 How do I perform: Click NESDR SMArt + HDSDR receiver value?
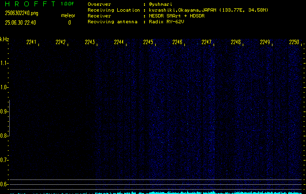[177, 16]
